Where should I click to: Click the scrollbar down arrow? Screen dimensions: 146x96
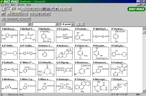(x=144, y=91)
